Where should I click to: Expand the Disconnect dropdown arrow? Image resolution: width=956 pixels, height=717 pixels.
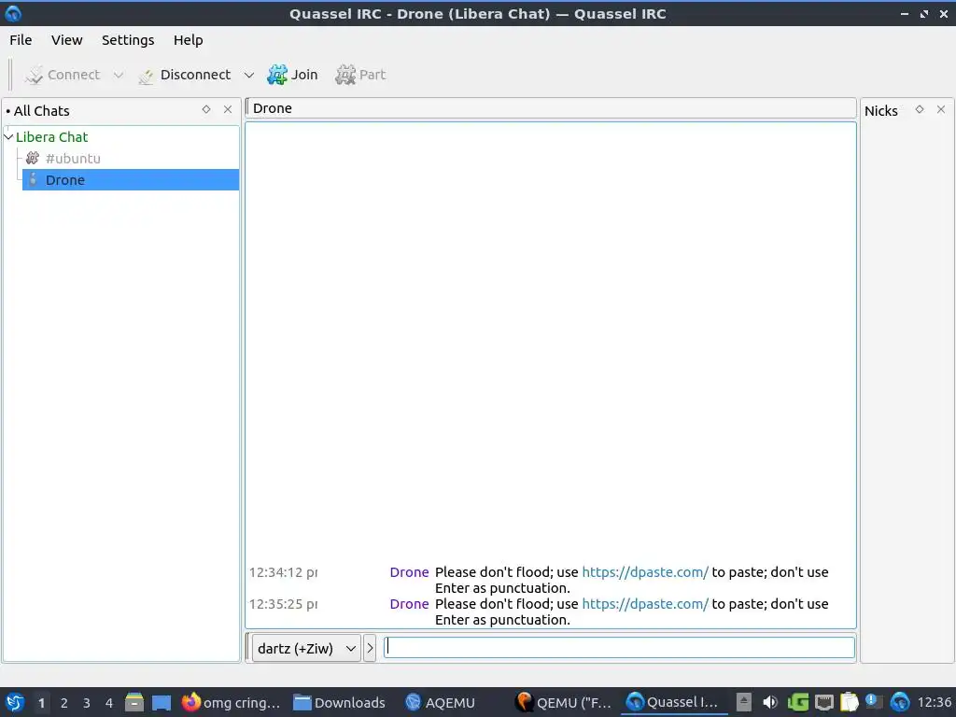tap(248, 75)
